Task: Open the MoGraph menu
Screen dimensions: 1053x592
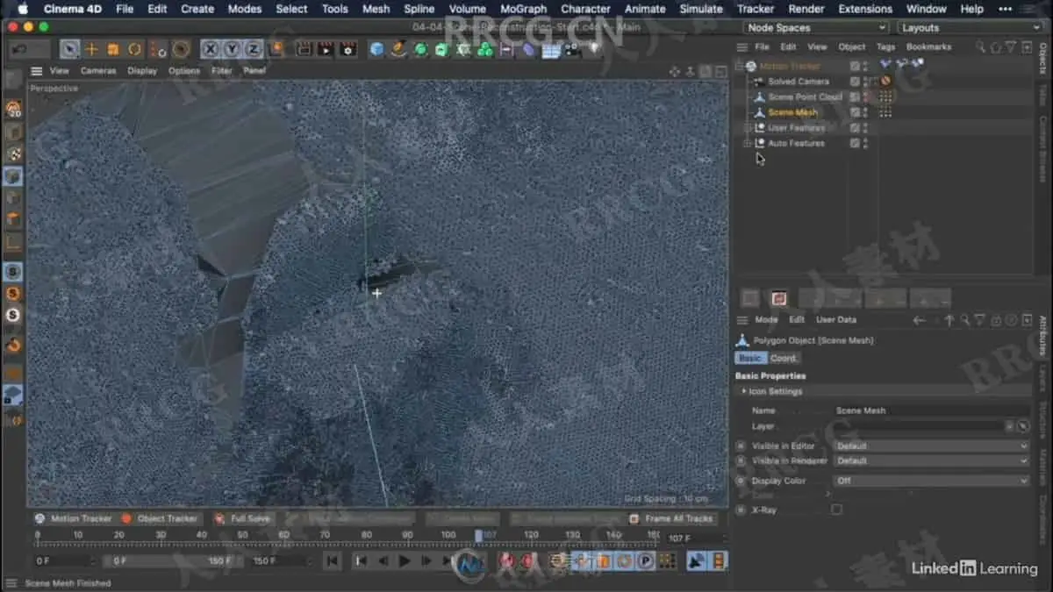Action: 523,9
